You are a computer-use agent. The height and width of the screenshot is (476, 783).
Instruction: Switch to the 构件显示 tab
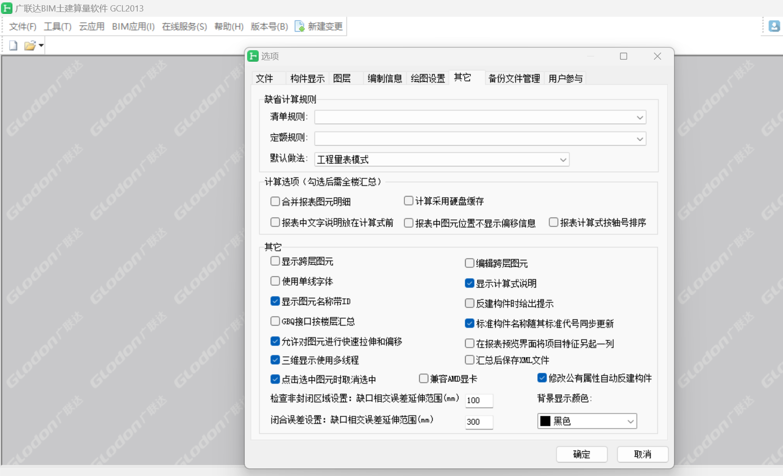(x=307, y=78)
